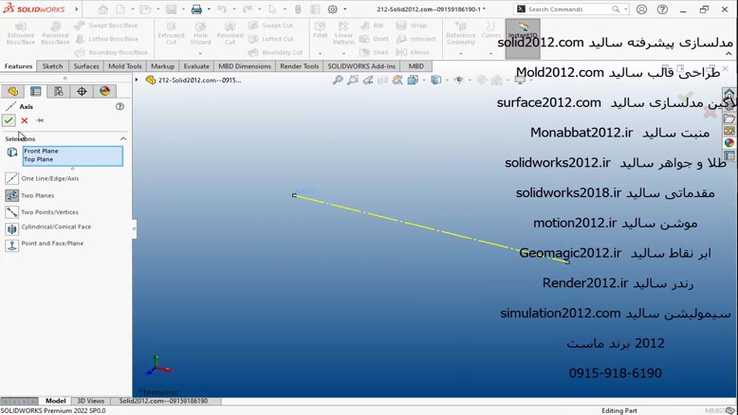
Task: Click the Print icon in the top toolbar
Action: [x=196, y=9]
